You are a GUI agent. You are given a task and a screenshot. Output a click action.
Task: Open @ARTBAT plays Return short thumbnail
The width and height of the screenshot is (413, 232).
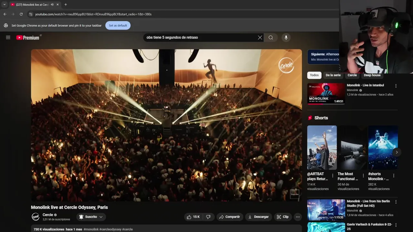tap(322, 148)
